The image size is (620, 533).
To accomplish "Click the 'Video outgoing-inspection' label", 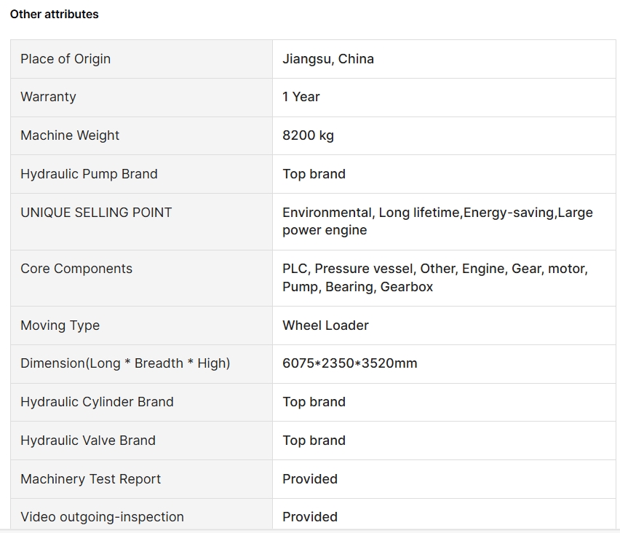I will click(x=102, y=517).
